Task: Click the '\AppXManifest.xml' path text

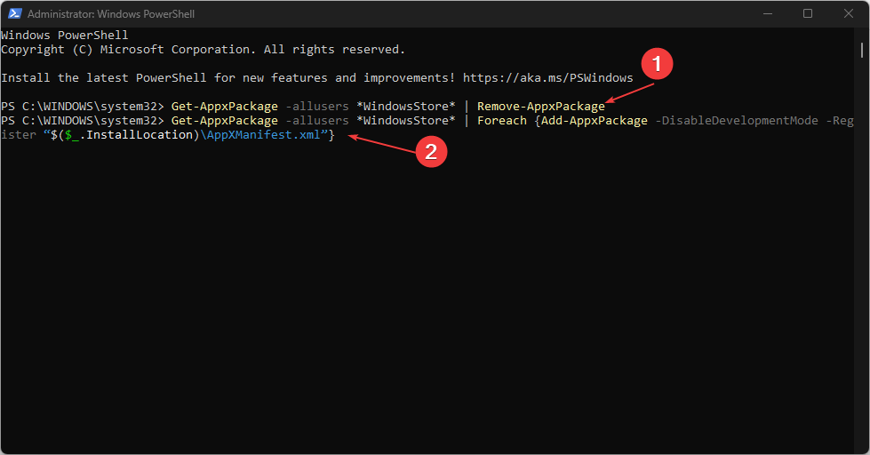Action: coord(260,135)
